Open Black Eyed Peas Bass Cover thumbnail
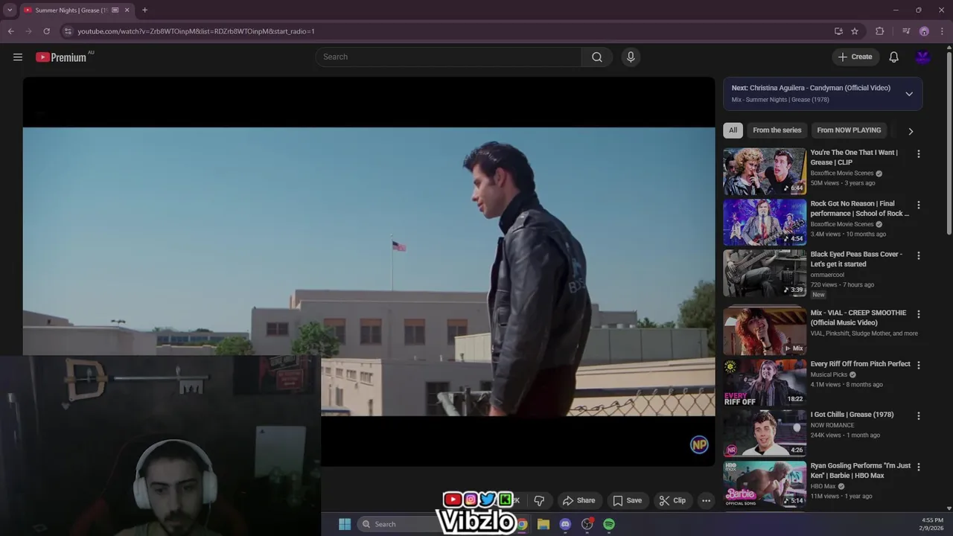953x536 pixels. click(764, 272)
